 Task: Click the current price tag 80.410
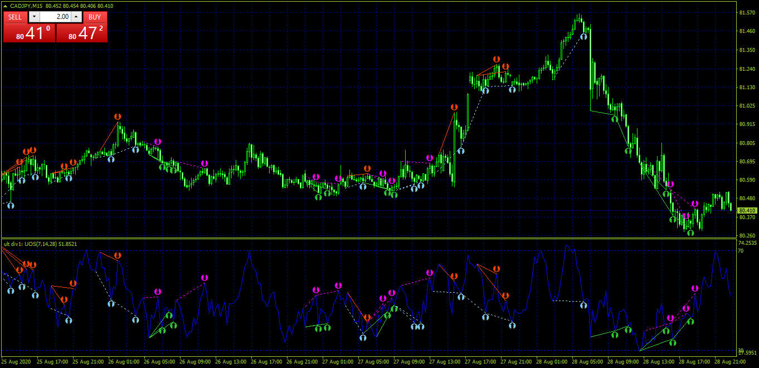click(x=746, y=210)
